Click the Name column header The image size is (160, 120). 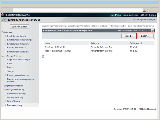tap(47, 43)
